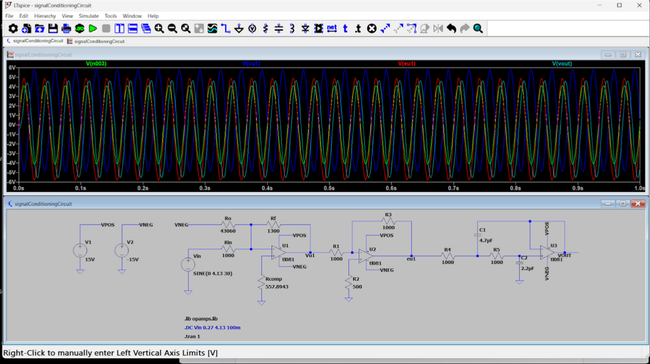
Task: Click the V(vout) trace label
Action: (562, 64)
